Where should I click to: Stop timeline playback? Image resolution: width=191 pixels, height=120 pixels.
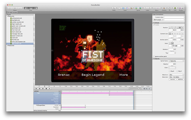click(x=46, y=89)
